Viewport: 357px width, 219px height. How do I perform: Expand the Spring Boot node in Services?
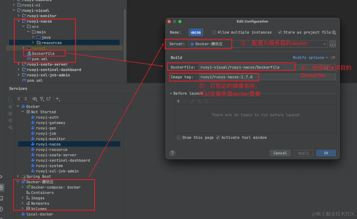pyautogui.click(x=18, y=176)
